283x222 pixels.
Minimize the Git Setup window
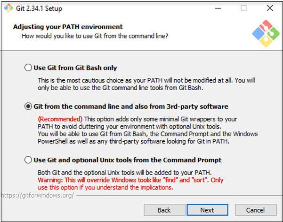click(218, 8)
